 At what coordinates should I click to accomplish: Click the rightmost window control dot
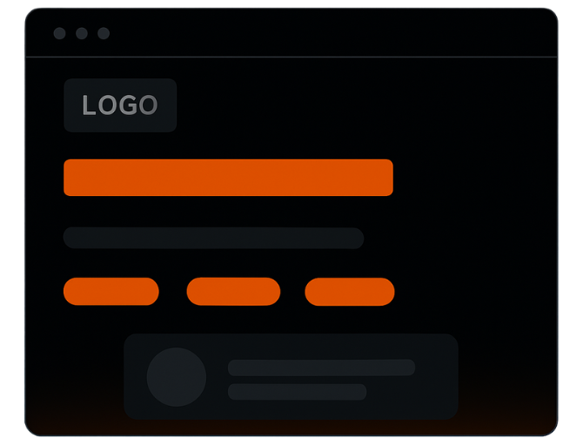click(104, 33)
